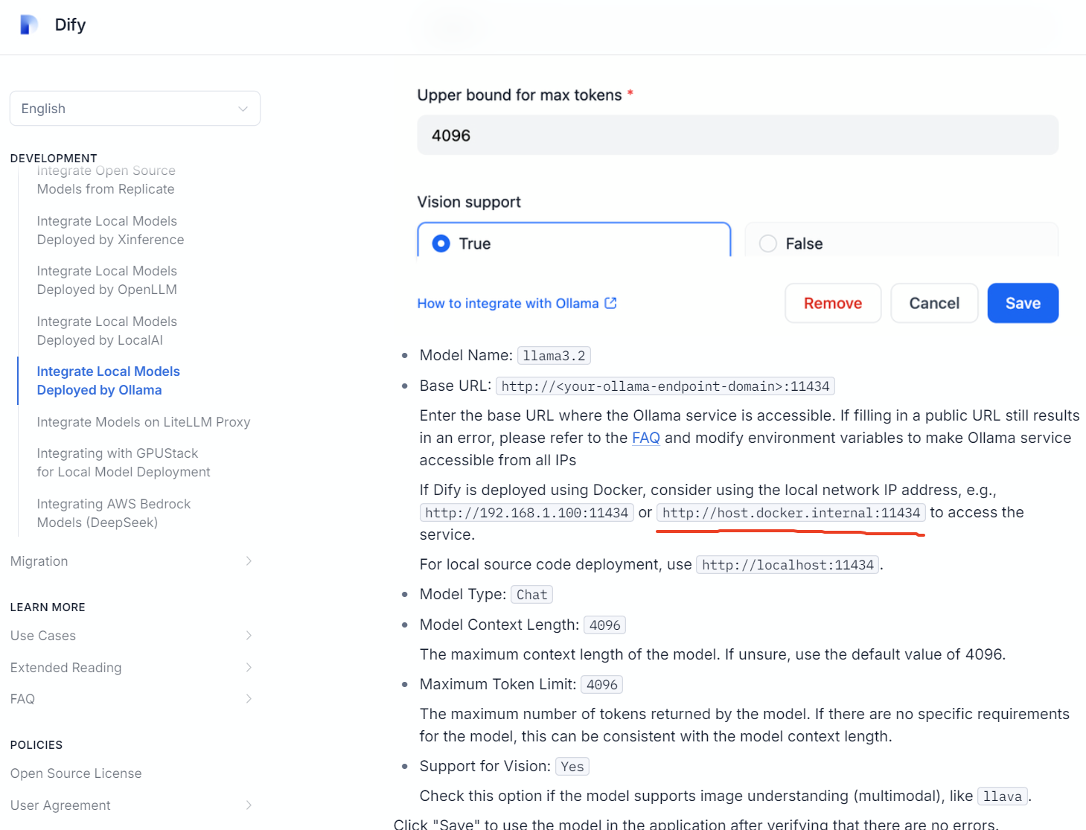The height and width of the screenshot is (830, 1086).
Task: Click the Dify logo icon
Action: click(x=28, y=25)
